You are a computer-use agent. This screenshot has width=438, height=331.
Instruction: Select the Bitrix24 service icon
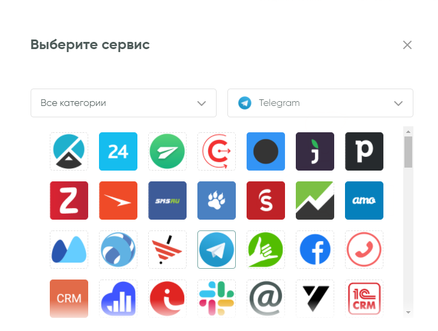pyautogui.click(x=118, y=151)
